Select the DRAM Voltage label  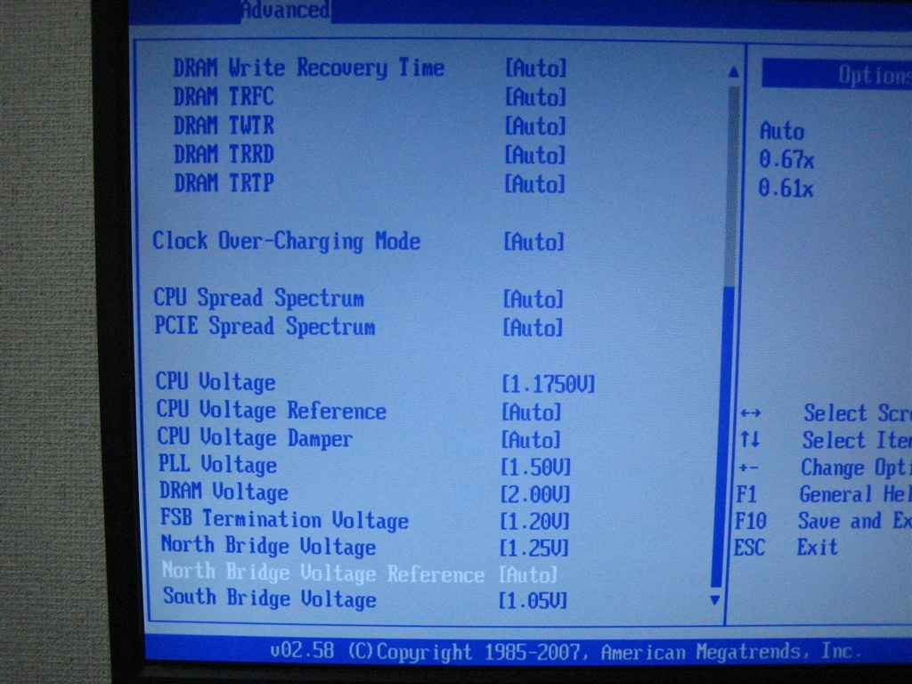coord(224,492)
